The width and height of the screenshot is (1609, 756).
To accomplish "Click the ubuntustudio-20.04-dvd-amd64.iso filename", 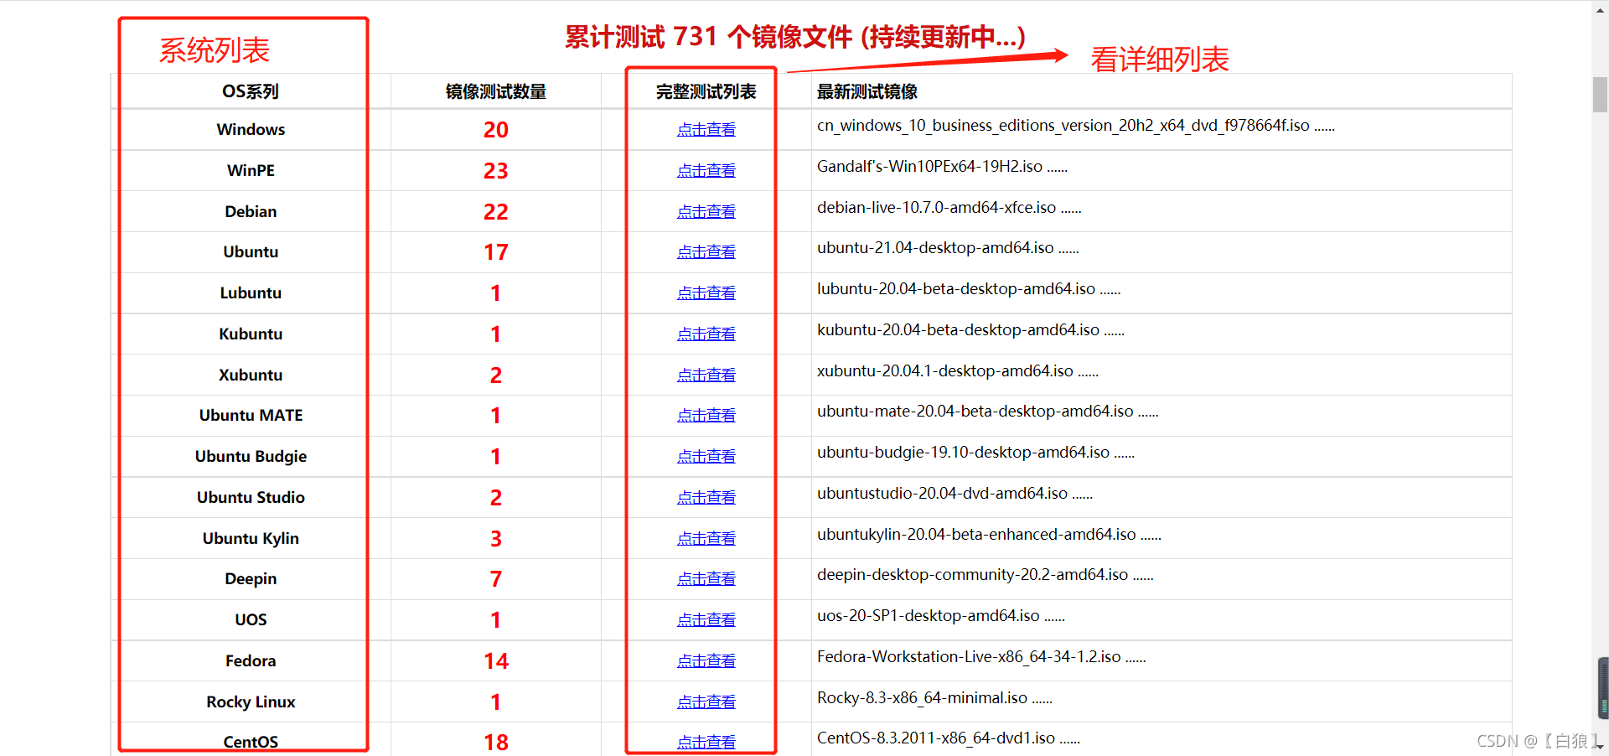I will (955, 494).
